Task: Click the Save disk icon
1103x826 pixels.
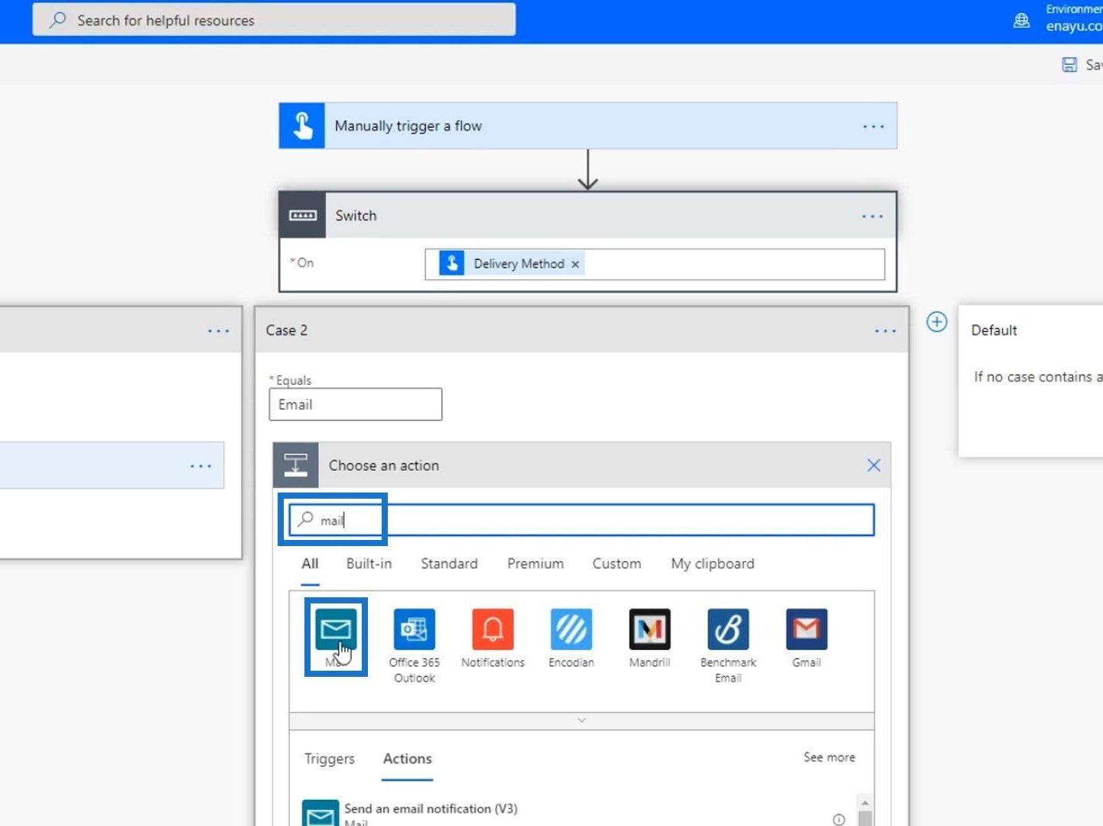Action: (x=1069, y=65)
